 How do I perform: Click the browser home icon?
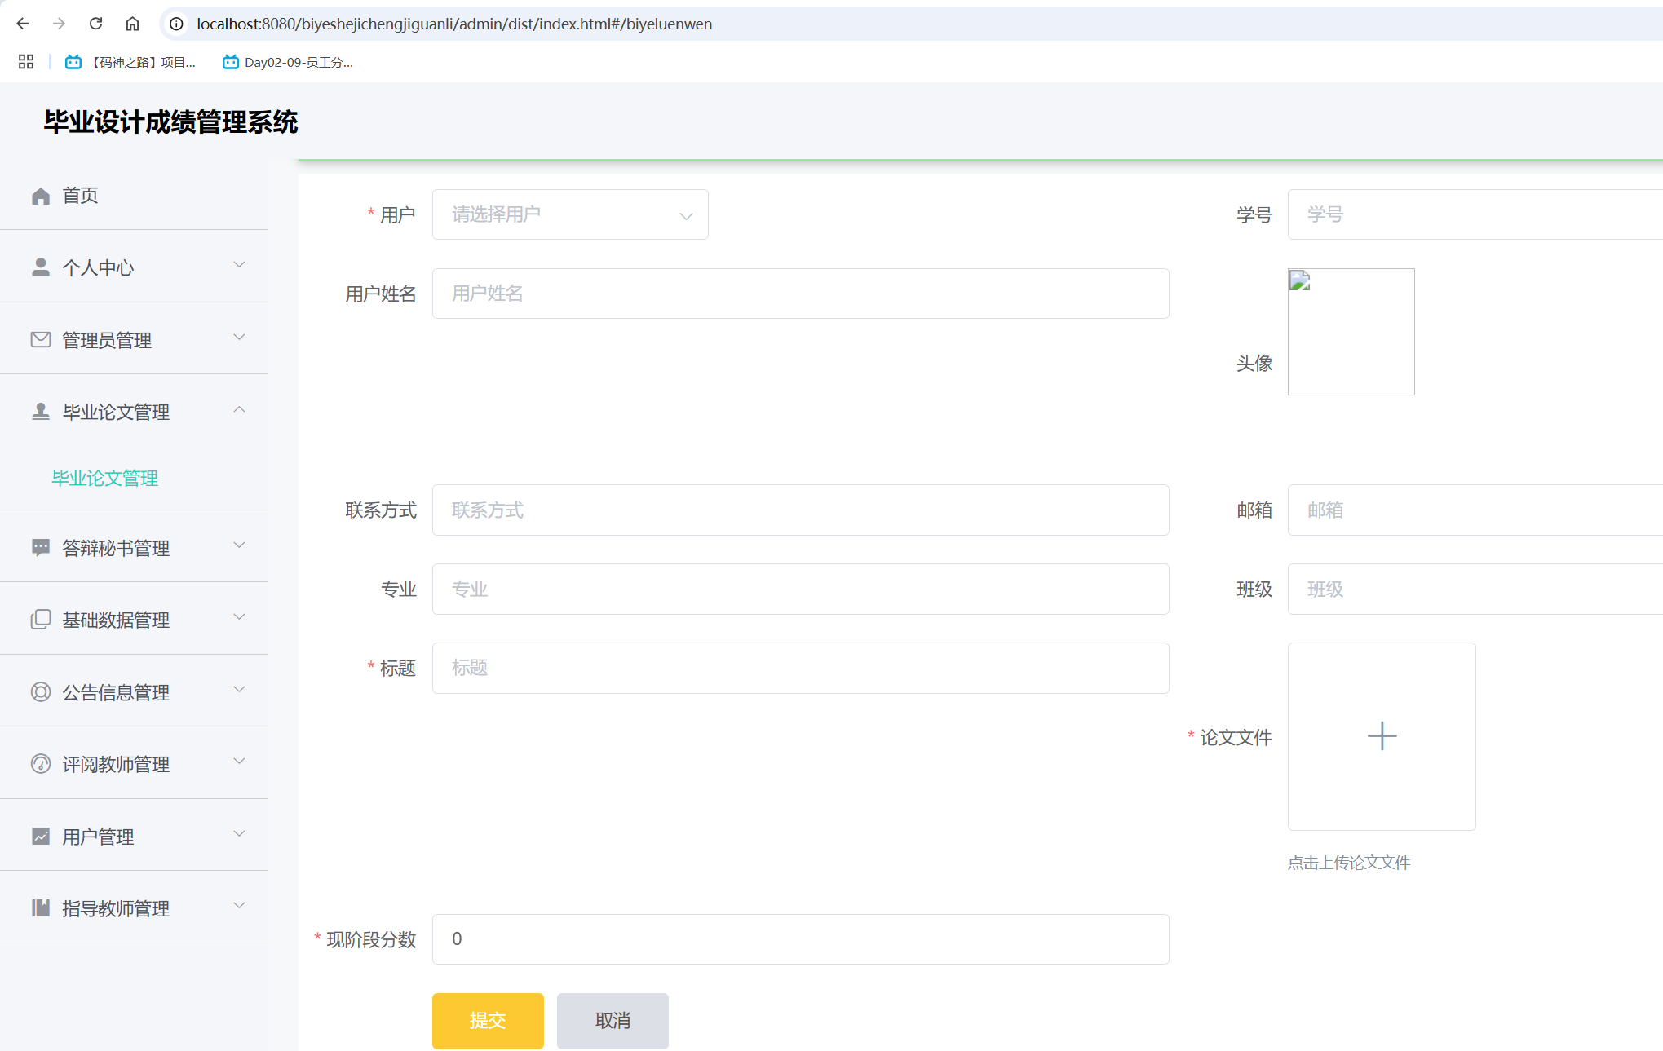[132, 24]
